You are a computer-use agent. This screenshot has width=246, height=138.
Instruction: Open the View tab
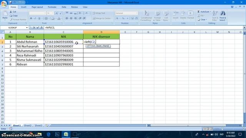pos(85,7)
